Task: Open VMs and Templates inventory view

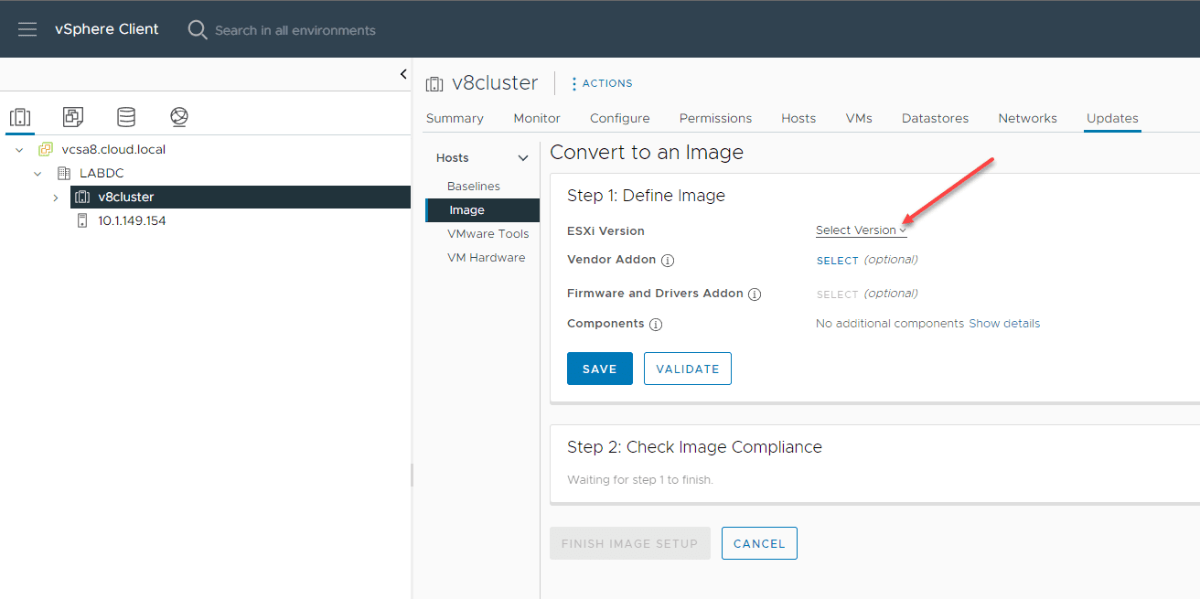Action: pos(73,117)
